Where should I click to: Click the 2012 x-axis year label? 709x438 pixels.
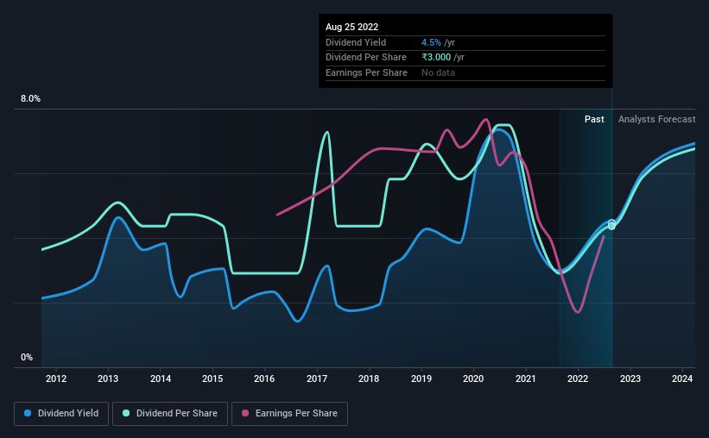pyautogui.click(x=56, y=379)
